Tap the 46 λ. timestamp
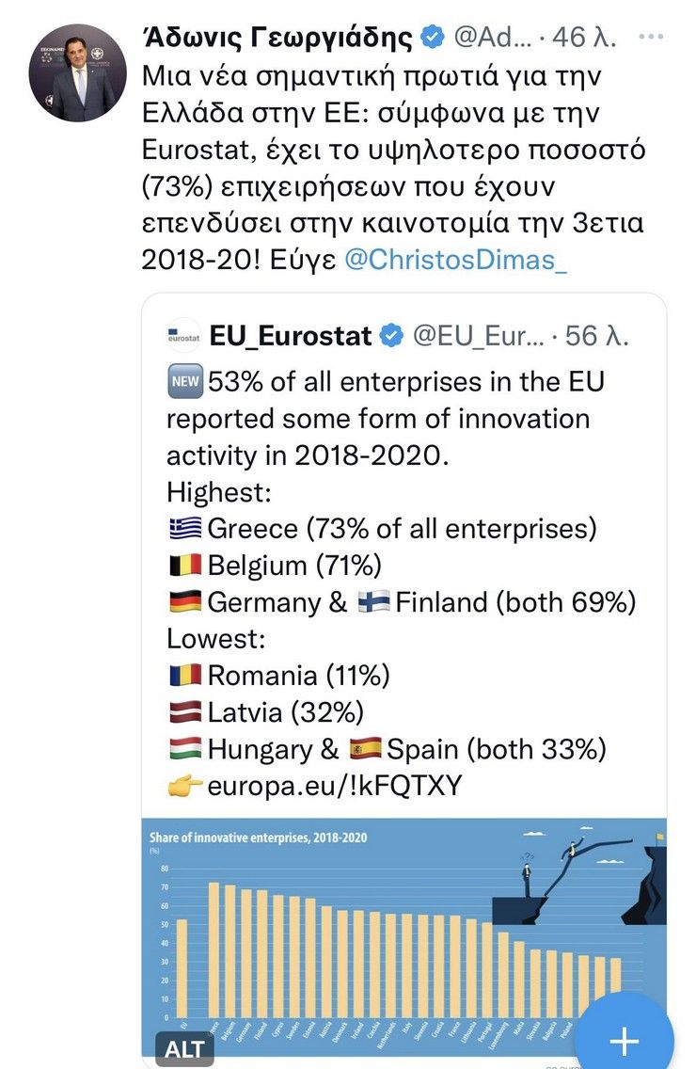The width and height of the screenshot is (696, 1069). pyautogui.click(x=584, y=37)
